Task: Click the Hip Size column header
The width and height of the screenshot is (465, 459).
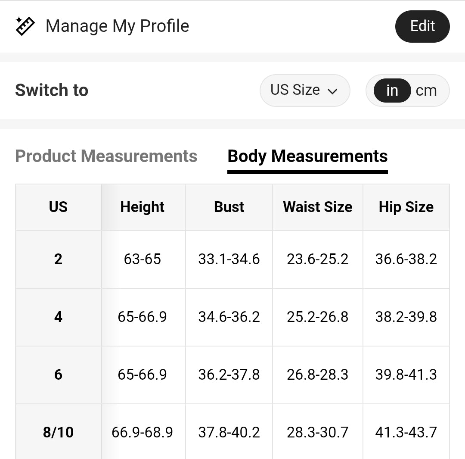Action: click(406, 207)
